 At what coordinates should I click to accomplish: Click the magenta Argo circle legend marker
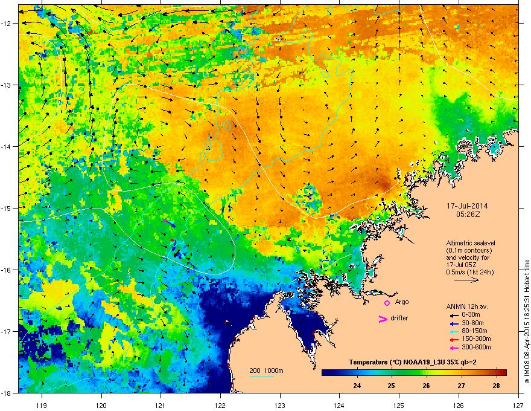click(x=387, y=303)
